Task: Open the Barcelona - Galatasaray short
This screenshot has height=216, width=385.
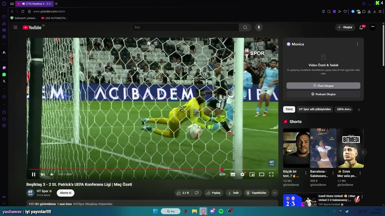Action: tap(323, 148)
